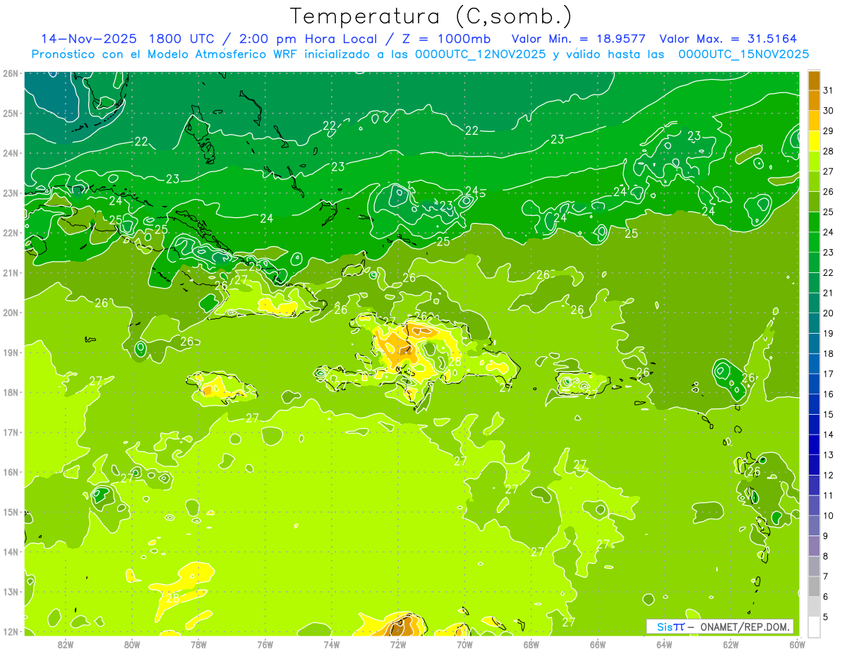This screenshot has width=847, height=654.
Task: Click the green colorbar segment between 23 and 24
Action: (x=814, y=242)
